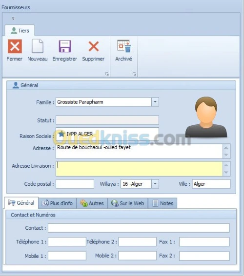Focus the Adresse Livraison yellow field

point(139,169)
